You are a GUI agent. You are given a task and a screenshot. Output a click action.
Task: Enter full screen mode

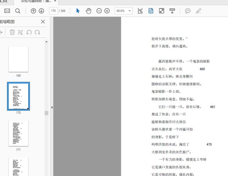tap(161, 11)
